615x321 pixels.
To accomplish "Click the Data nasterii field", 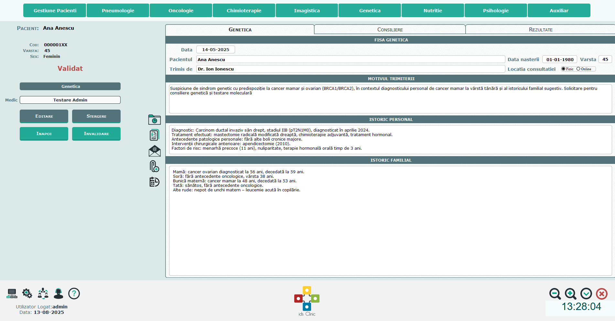I will pos(560,59).
